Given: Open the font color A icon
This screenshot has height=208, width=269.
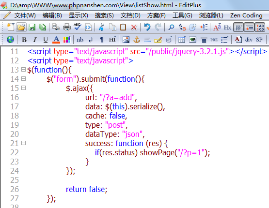Looking at the screenshot, I should (x=56, y=40).
